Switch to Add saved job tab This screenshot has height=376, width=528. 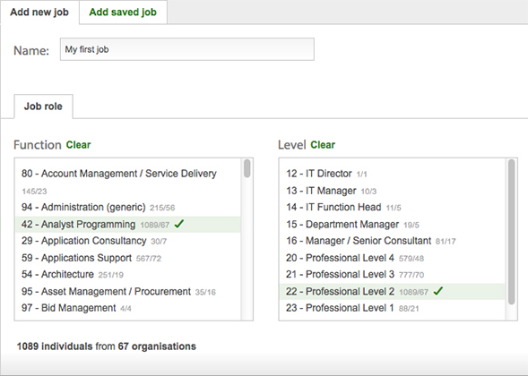click(123, 13)
